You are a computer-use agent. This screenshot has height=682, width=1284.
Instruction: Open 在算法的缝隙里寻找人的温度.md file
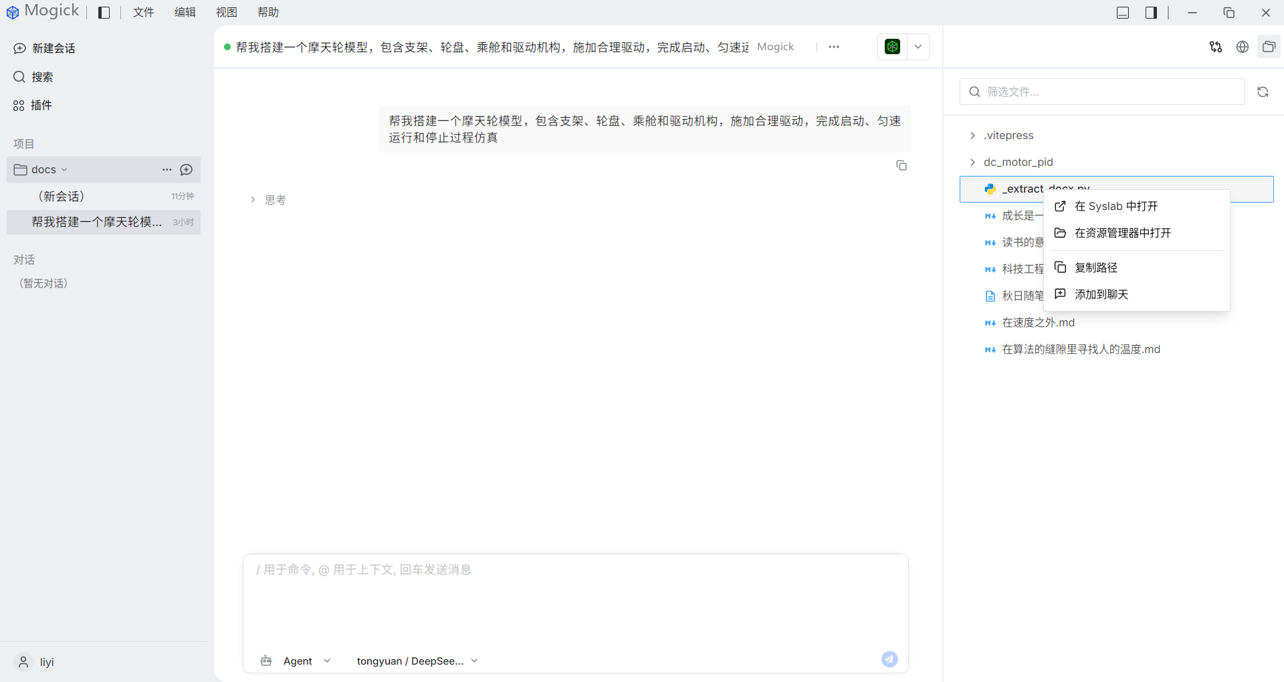1117,349
